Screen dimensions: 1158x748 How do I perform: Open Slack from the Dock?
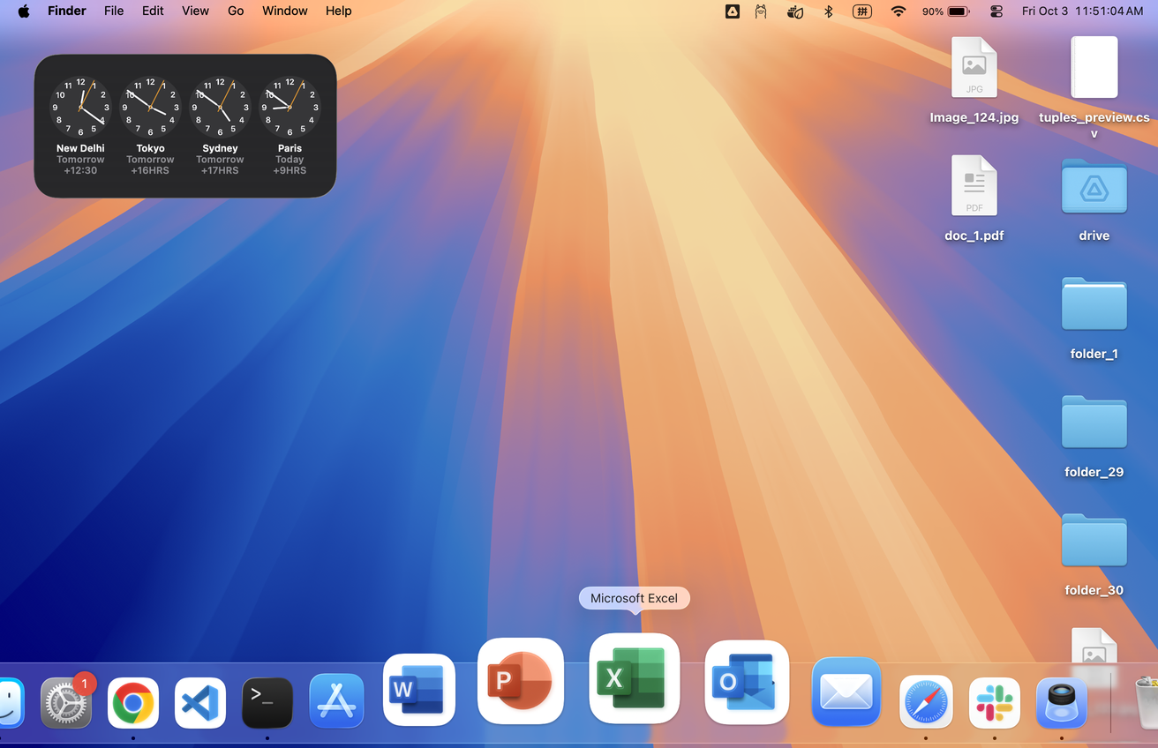pos(995,703)
